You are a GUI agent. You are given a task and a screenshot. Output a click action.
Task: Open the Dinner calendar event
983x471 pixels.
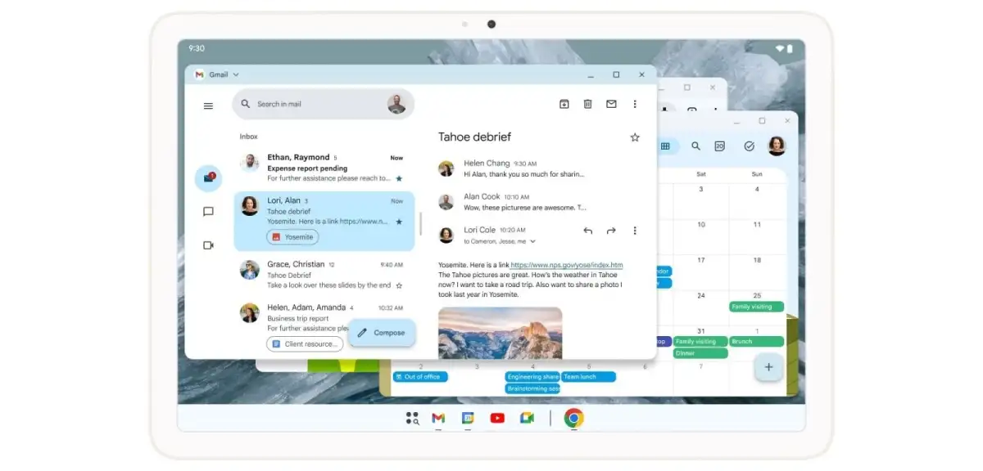coord(700,353)
